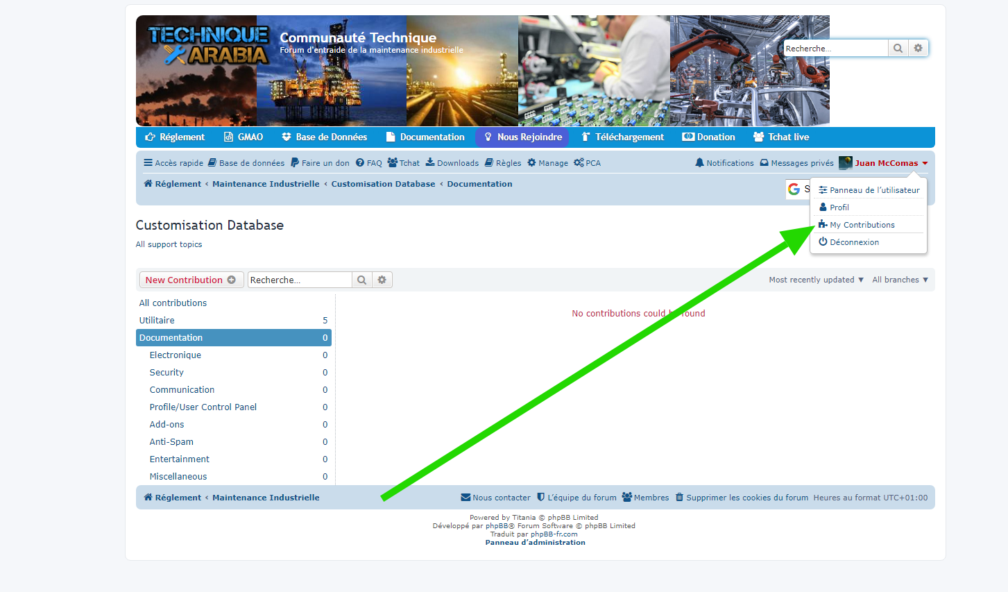
Task: Open the Nous Rejoindre nav tab
Action: [x=522, y=137]
